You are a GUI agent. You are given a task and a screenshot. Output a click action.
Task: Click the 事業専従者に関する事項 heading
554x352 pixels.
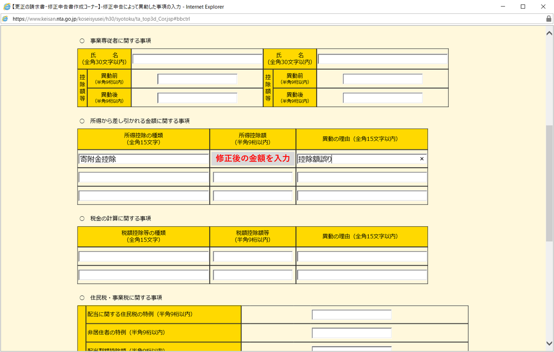point(120,41)
